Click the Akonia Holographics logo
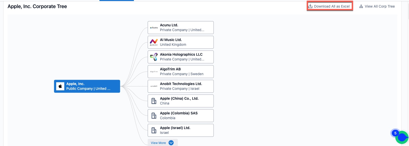The height and width of the screenshot is (146, 409). [x=154, y=57]
